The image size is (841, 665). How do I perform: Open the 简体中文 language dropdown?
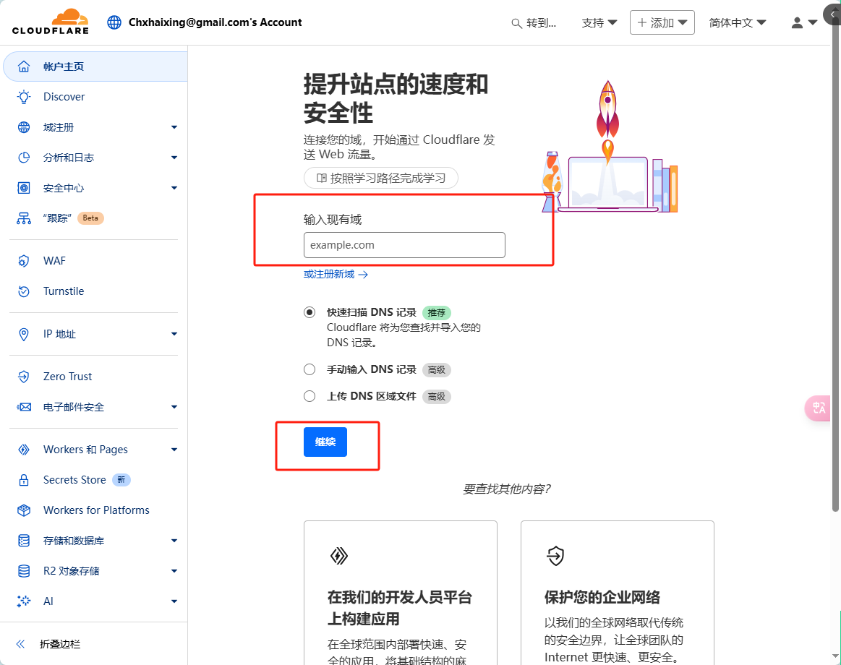(738, 22)
